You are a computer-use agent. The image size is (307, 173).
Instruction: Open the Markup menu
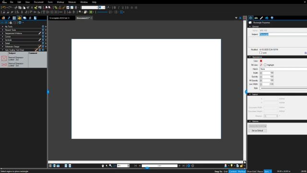point(60,2)
